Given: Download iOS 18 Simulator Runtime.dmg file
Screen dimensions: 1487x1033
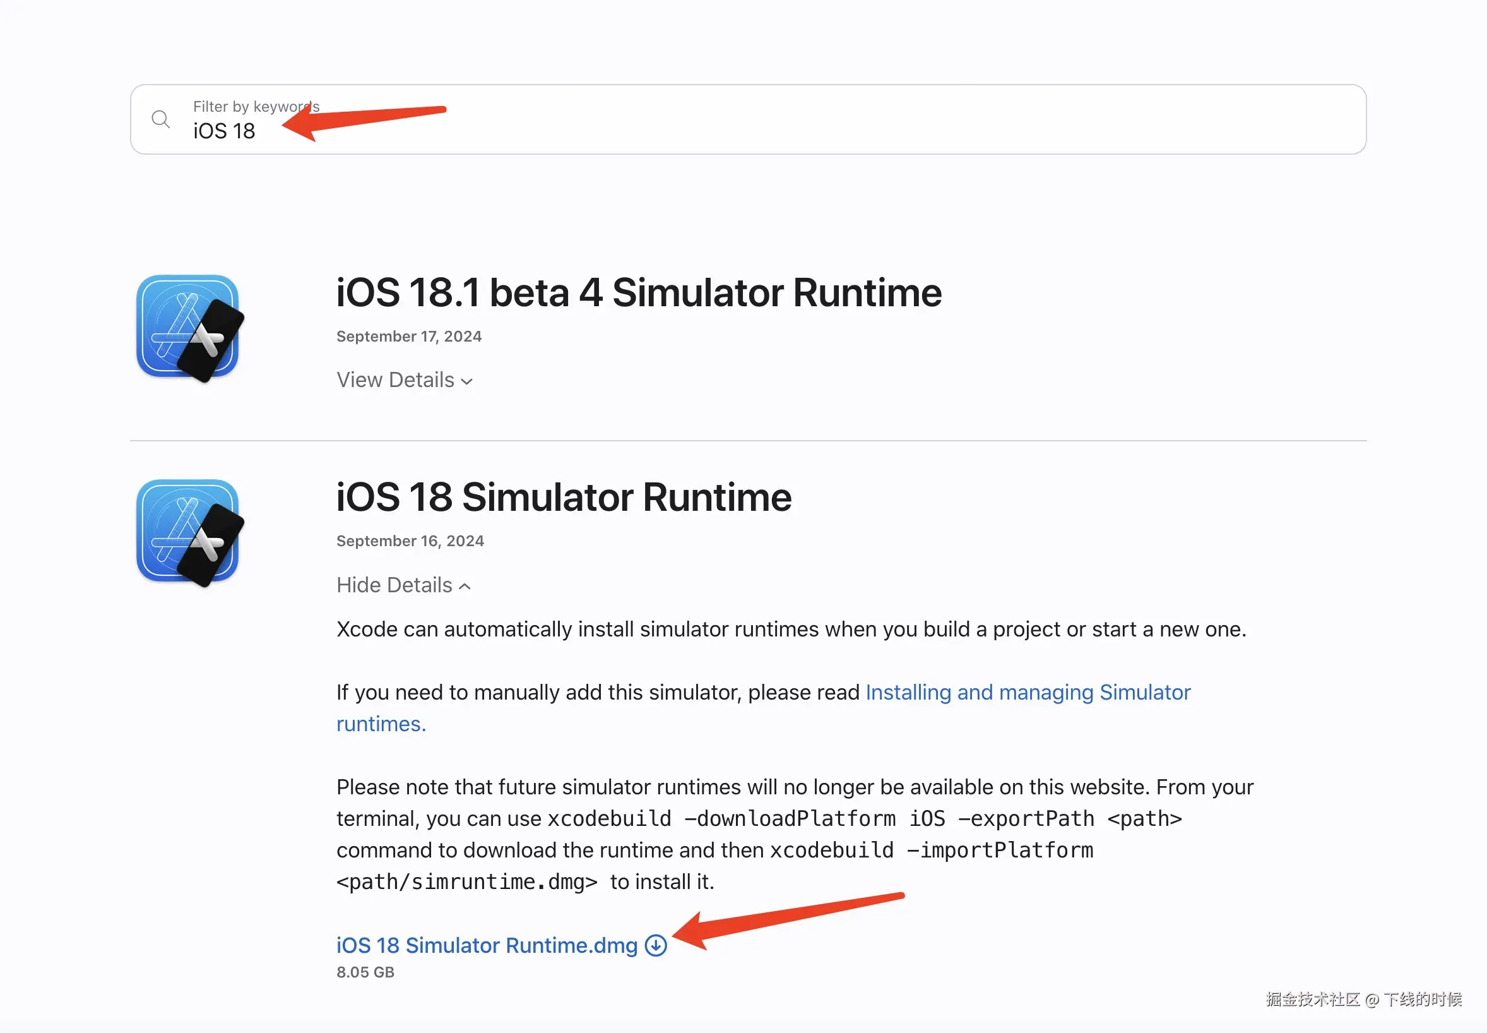Looking at the screenshot, I should (x=487, y=945).
